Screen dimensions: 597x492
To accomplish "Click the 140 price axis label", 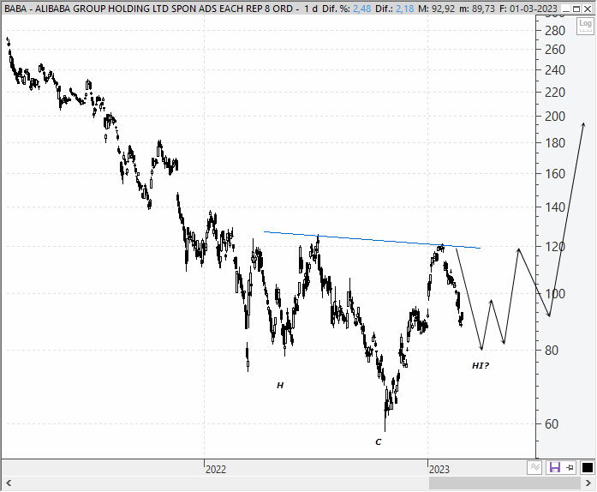I will 555,207.
